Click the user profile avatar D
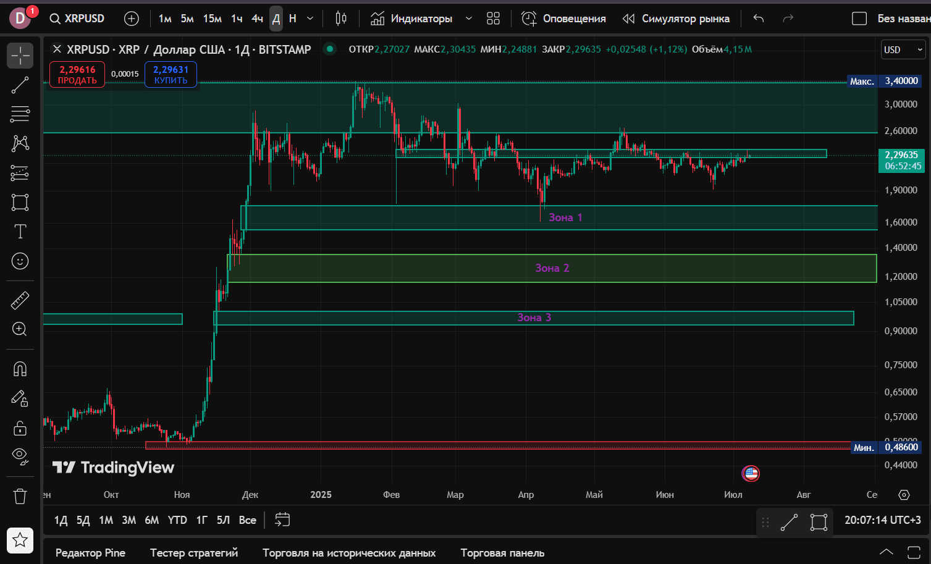The width and height of the screenshot is (931, 564). click(20, 19)
